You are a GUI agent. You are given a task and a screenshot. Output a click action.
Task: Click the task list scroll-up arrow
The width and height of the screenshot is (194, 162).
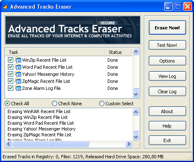pyautogui.click(x=136, y=52)
